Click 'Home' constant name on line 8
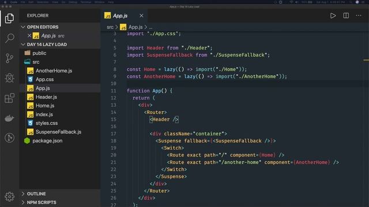Screen dimensions: 369x207 [149, 70]
